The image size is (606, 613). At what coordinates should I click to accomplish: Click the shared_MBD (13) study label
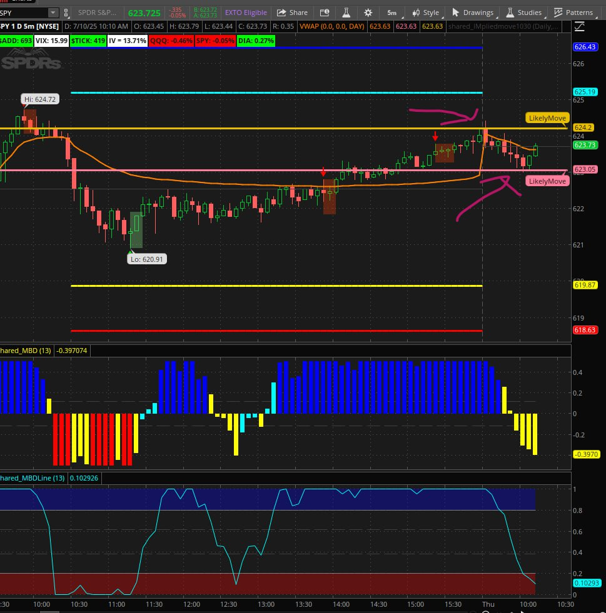pyautogui.click(x=26, y=351)
